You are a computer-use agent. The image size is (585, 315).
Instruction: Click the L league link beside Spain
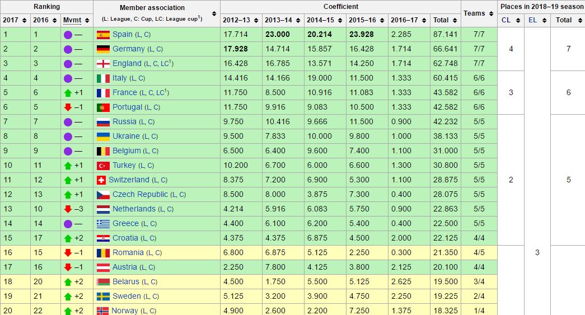pos(139,35)
